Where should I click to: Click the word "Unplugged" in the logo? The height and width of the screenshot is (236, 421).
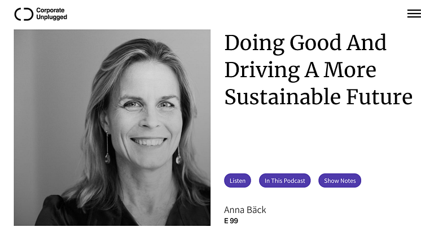(x=51, y=17)
